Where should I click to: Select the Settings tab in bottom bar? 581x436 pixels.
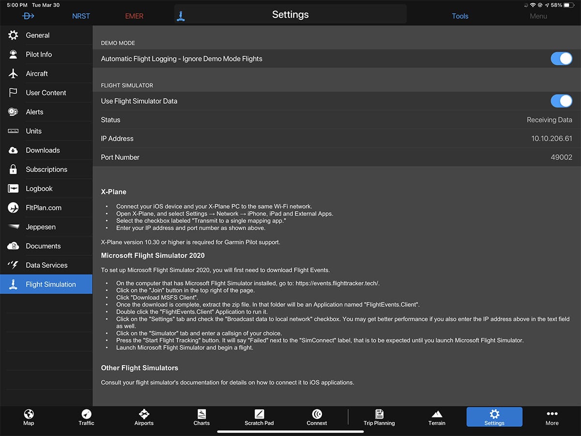[494, 417]
